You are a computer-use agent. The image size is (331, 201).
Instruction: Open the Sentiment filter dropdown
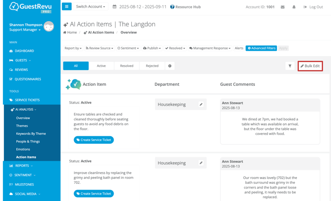coord(128,48)
